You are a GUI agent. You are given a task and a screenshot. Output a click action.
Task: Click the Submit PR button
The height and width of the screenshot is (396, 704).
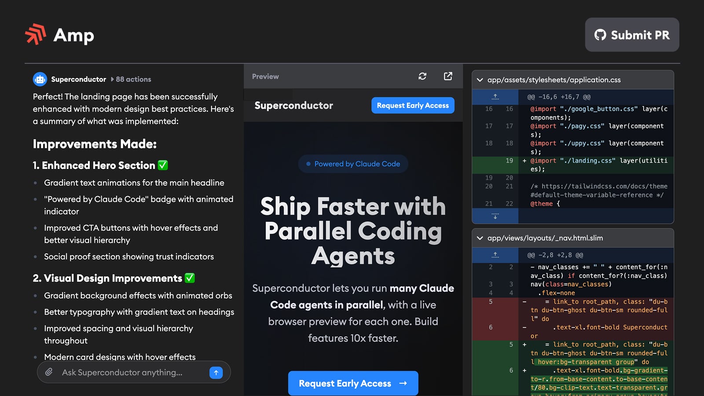[x=632, y=35]
